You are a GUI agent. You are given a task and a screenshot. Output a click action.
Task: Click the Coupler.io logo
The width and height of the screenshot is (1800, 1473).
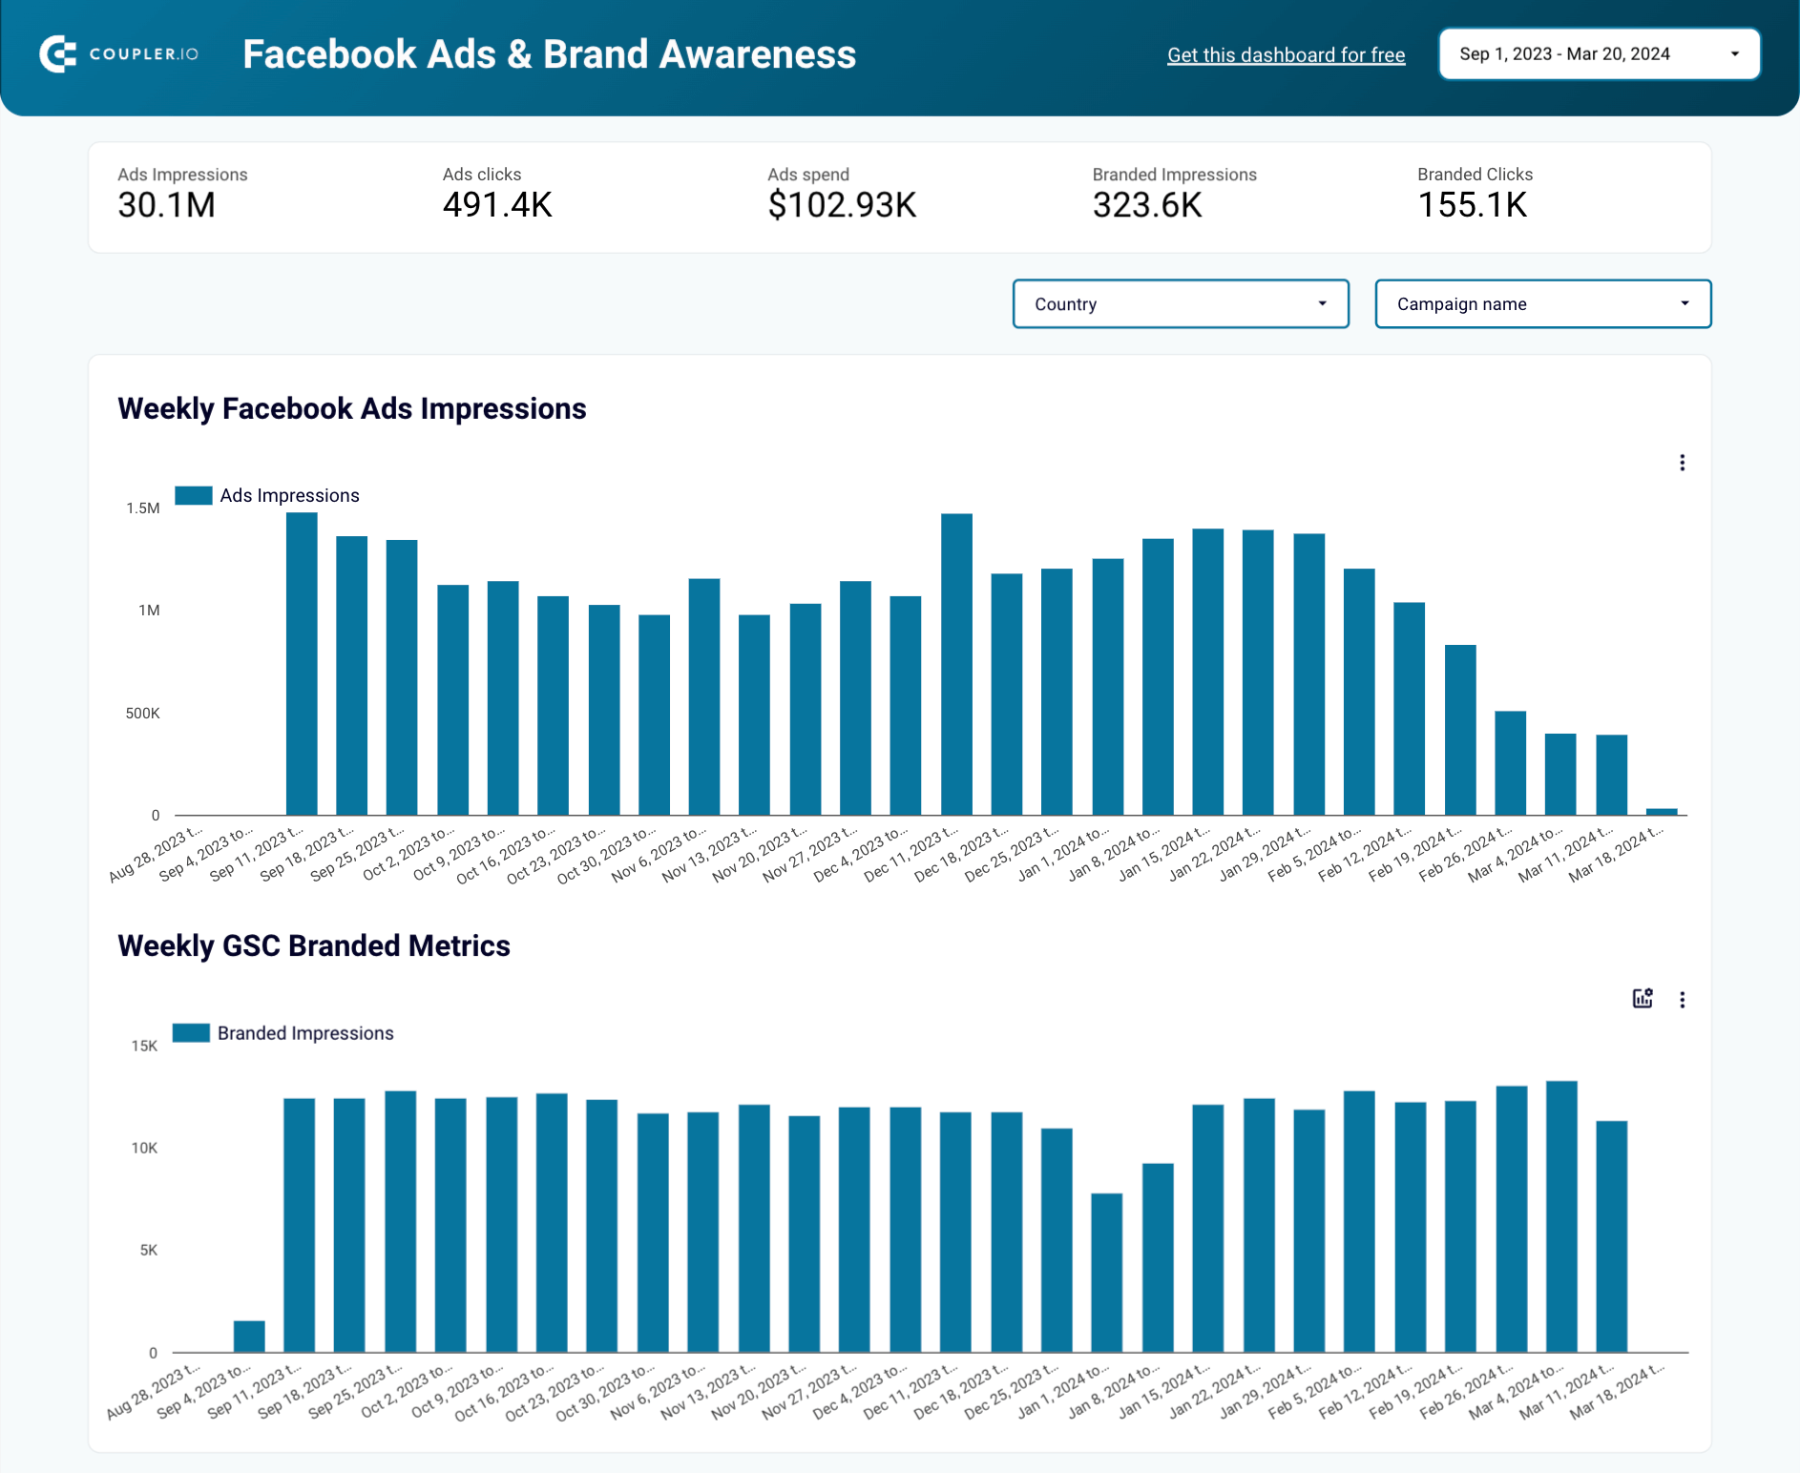[119, 54]
